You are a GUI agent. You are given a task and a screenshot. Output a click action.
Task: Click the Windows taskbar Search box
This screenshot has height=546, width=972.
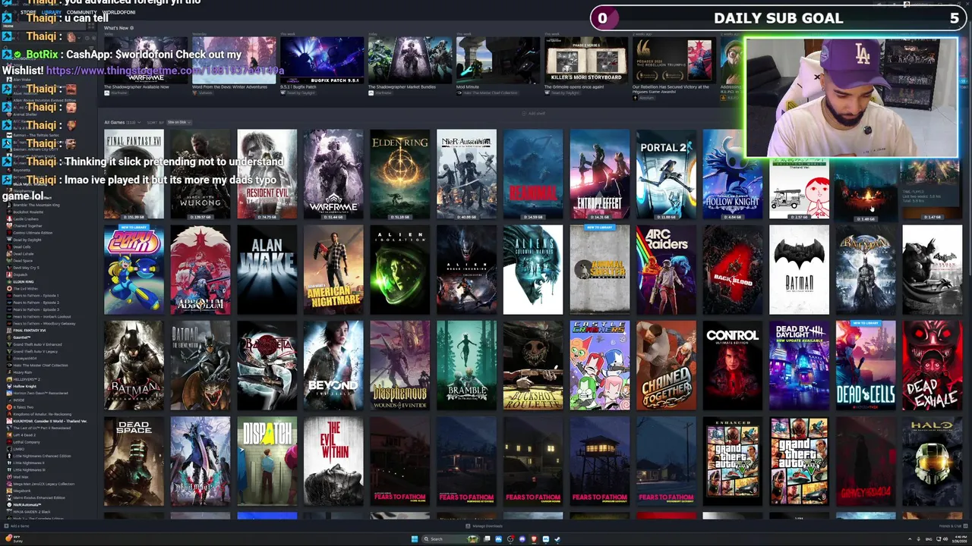pos(450,539)
